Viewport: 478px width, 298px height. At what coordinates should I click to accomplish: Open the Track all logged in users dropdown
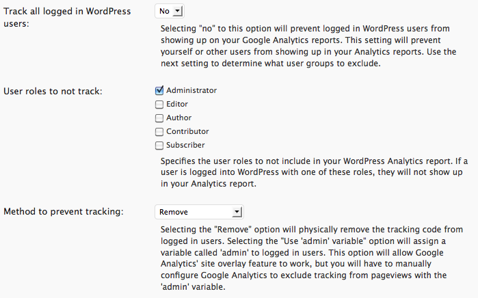(x=169, y=11)
